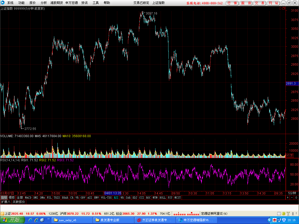Viewport: 299px width, 224px height.
Task: Open the list panel icon in status bar
Action: click(279, 214)
